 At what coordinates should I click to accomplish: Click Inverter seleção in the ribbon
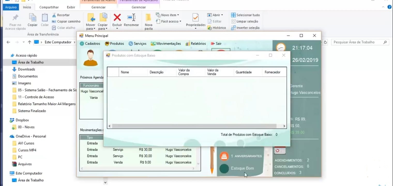245,28
